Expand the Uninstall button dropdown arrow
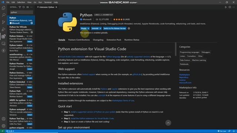The width and height of the screenshot is (237, 133). point(100,28)
